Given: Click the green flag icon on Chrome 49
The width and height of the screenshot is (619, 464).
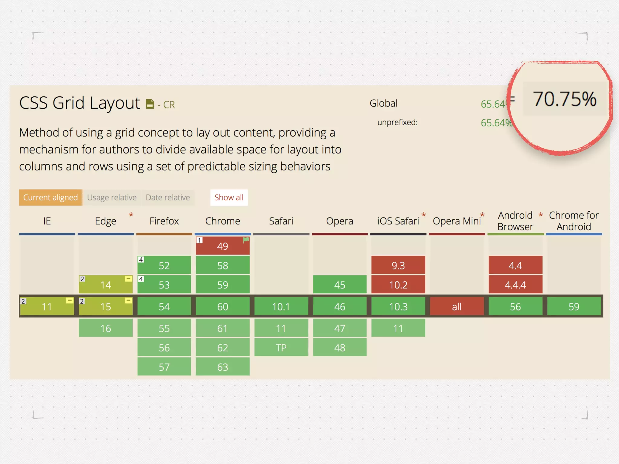Looking at the screenshot, I should [x=246, y=240].
